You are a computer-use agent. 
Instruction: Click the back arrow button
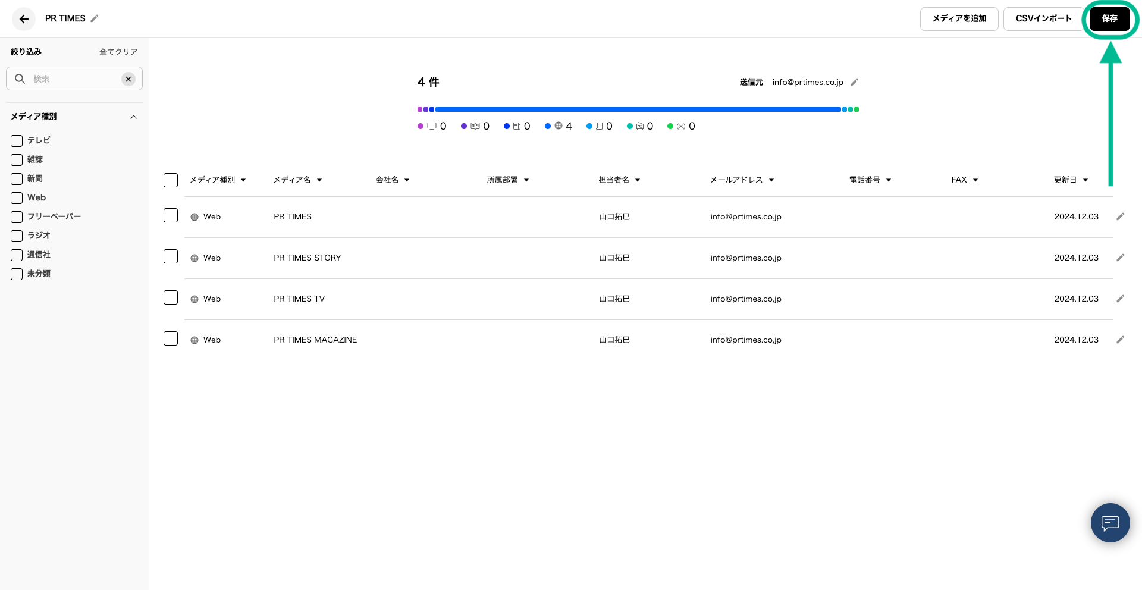pyautogui.click(x=24, y=19)
